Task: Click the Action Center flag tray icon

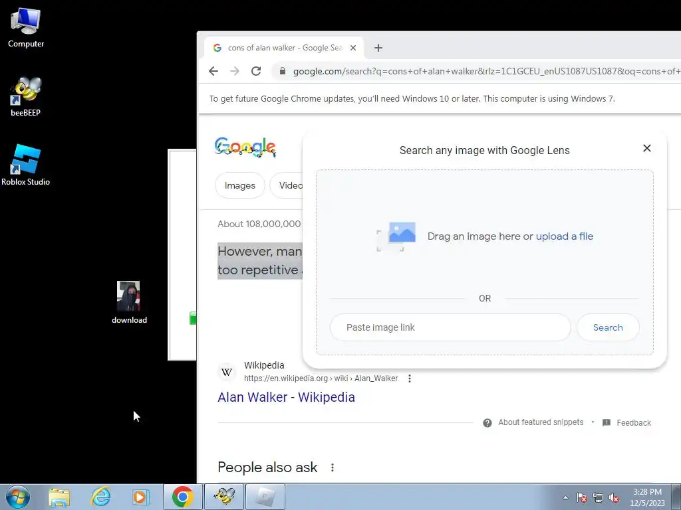Action: click(581, 497)
